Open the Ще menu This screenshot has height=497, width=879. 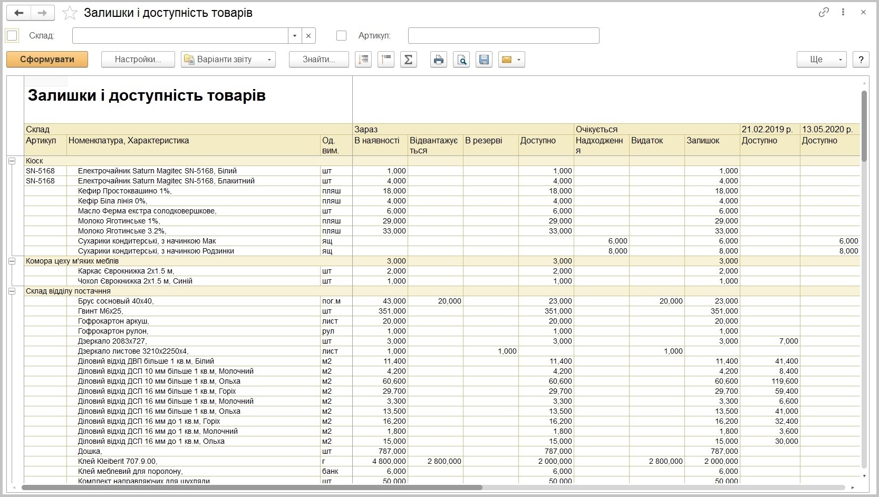tap(822, 60)
